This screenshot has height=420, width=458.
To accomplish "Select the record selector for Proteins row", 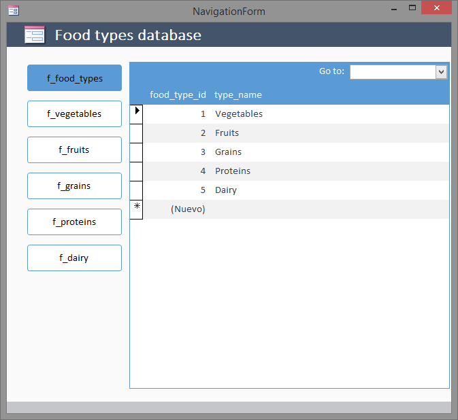I will pyautogui.click(x=136, y=171).
